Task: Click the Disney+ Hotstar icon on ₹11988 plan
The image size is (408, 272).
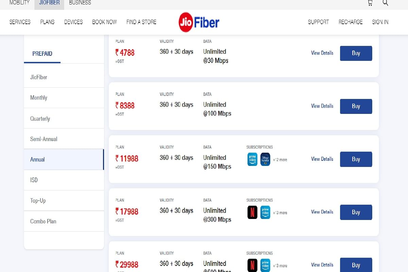Action: 265,159
